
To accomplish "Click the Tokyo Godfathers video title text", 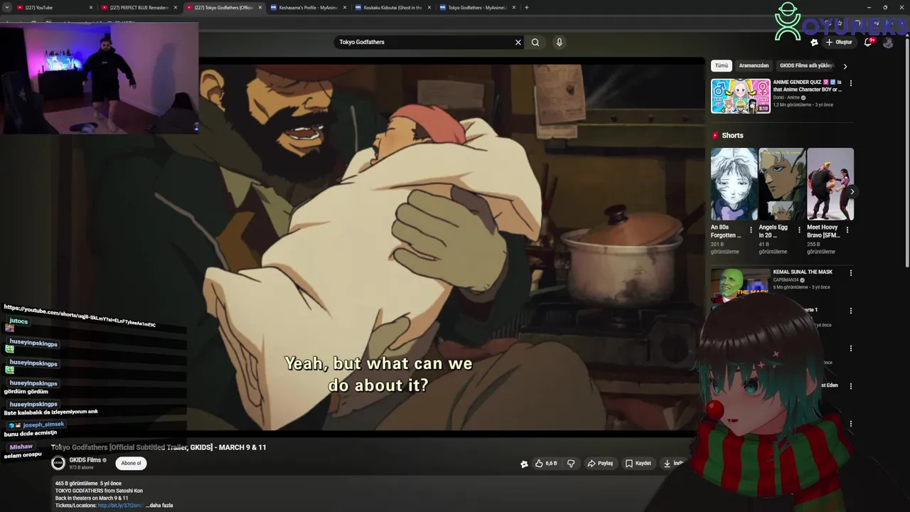I will 159,447.
